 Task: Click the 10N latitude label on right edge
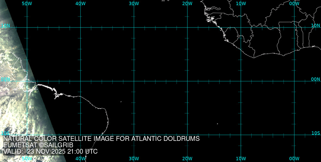point(316,25)
